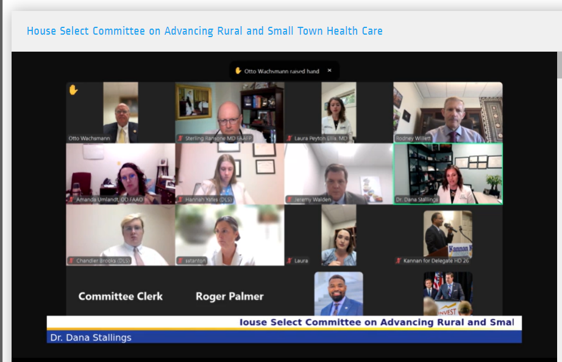Click the muted mic icon beside Amanda Umlandt
Screen dimensions: 562x362
pyautogui.click(x=72, y=200)
